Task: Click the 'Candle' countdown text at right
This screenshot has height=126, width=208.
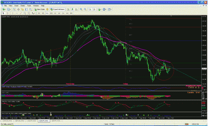Action: (x=194, y=92)
